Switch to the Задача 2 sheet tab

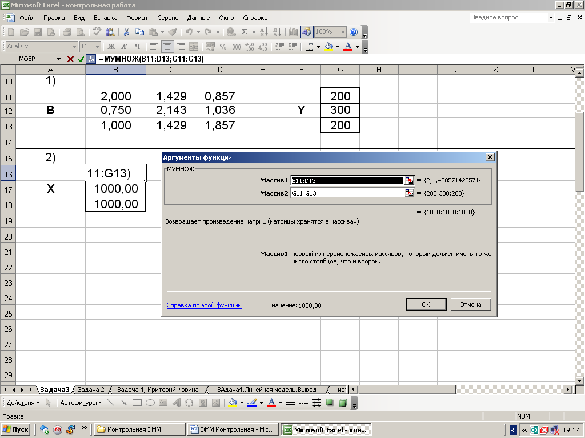click(91, 390)
